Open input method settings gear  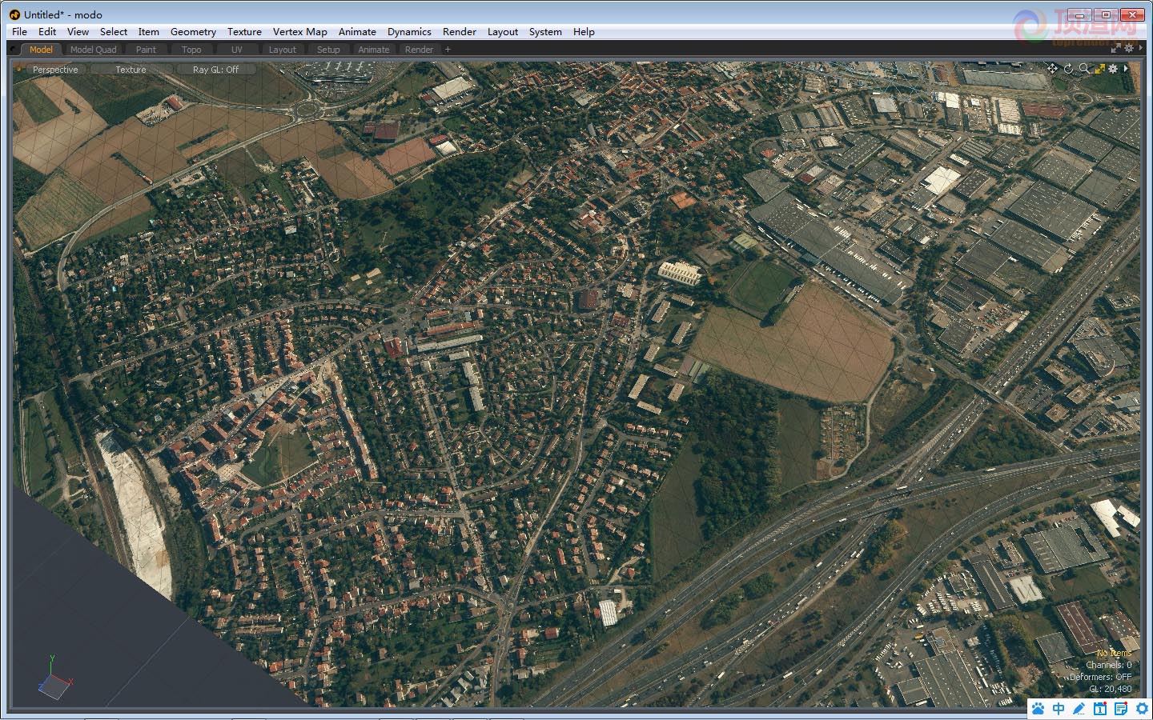tap(1142, 709)
